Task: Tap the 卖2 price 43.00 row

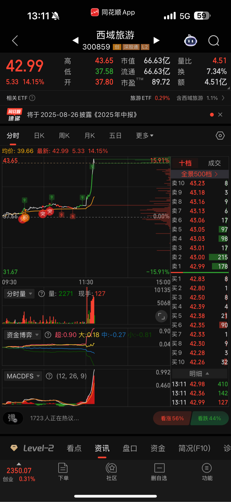Action: (x=200, y=257)
